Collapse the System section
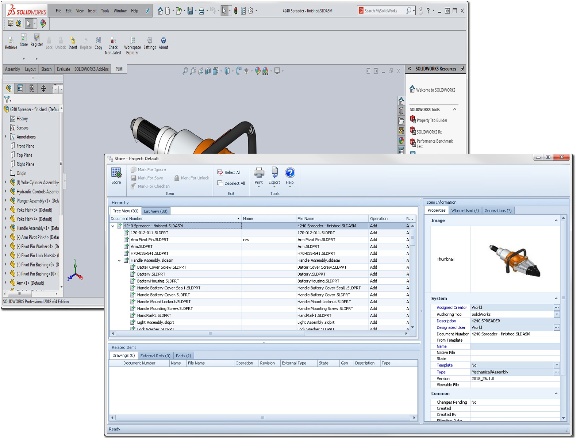The width and height of the screenshot is (584, 438). coord(556,299)
